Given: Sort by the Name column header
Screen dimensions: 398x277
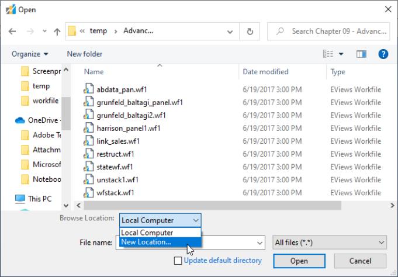Looking at the screenshot, I should click(x=94, y=72).
